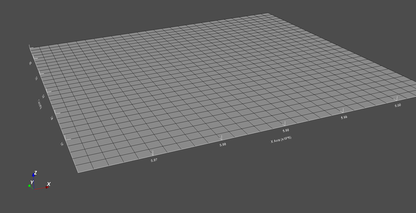Pick the origin point of the orientation triad

tap(34, 189)
